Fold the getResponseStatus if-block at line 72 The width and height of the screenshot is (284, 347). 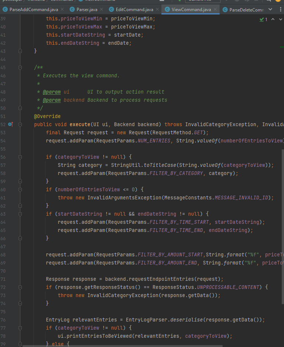click(x=20, y=287)
